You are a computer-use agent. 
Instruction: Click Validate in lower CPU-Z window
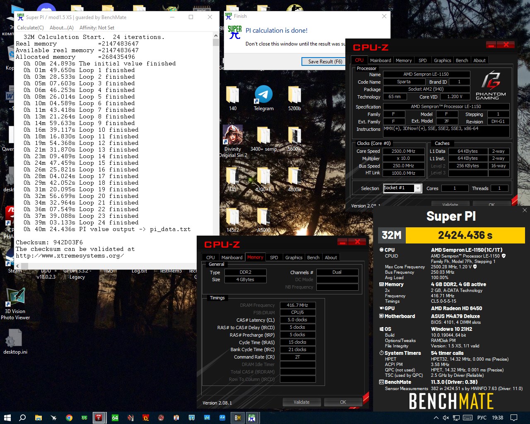tap(301, 402)
